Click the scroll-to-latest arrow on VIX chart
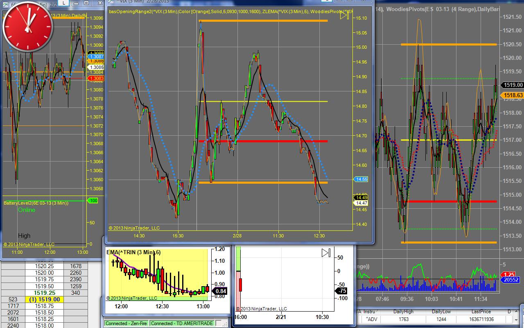 click(344, 15)
